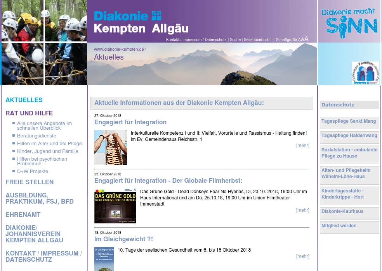Open the 'Aktuelles' navigation menu item
Image resolution: width=382 pixels, height=271 pixels.
pyautogui.click(x=24, y=100)
